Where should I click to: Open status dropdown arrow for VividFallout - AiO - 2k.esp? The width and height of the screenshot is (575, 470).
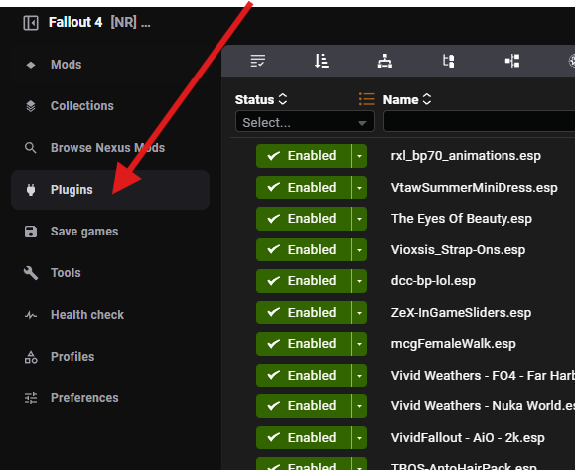click(x=359, y=438)
